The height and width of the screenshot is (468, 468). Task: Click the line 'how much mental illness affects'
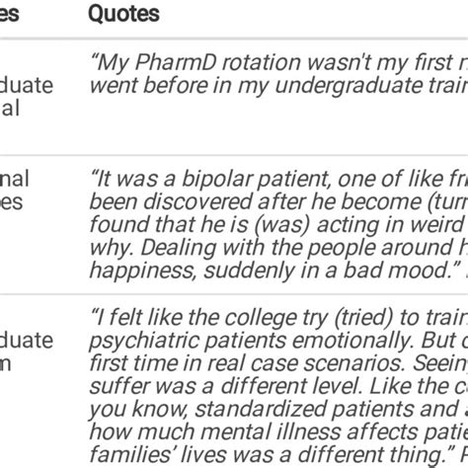[x=278, y=431]
